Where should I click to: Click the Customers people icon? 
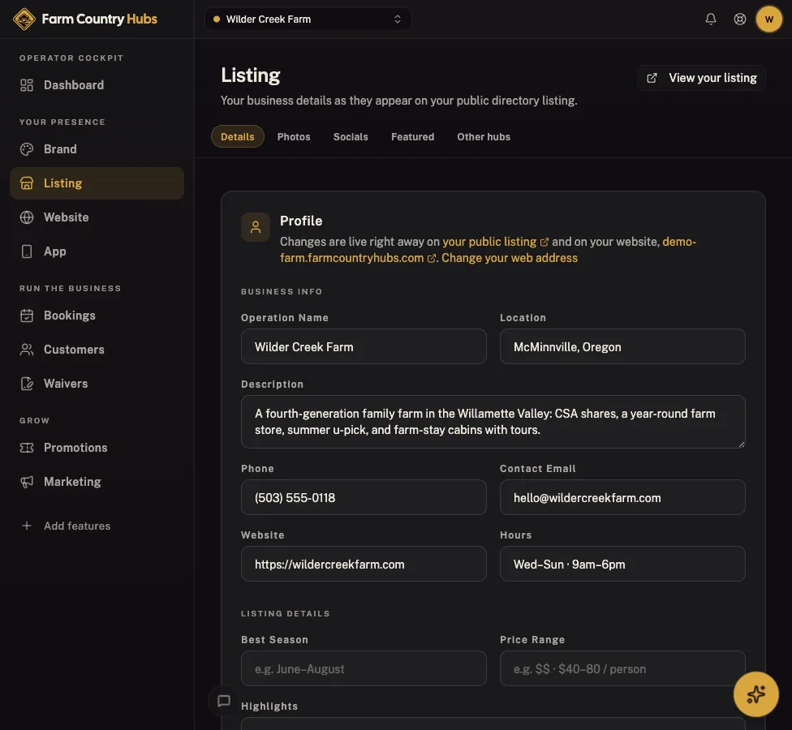pos(27,350)
